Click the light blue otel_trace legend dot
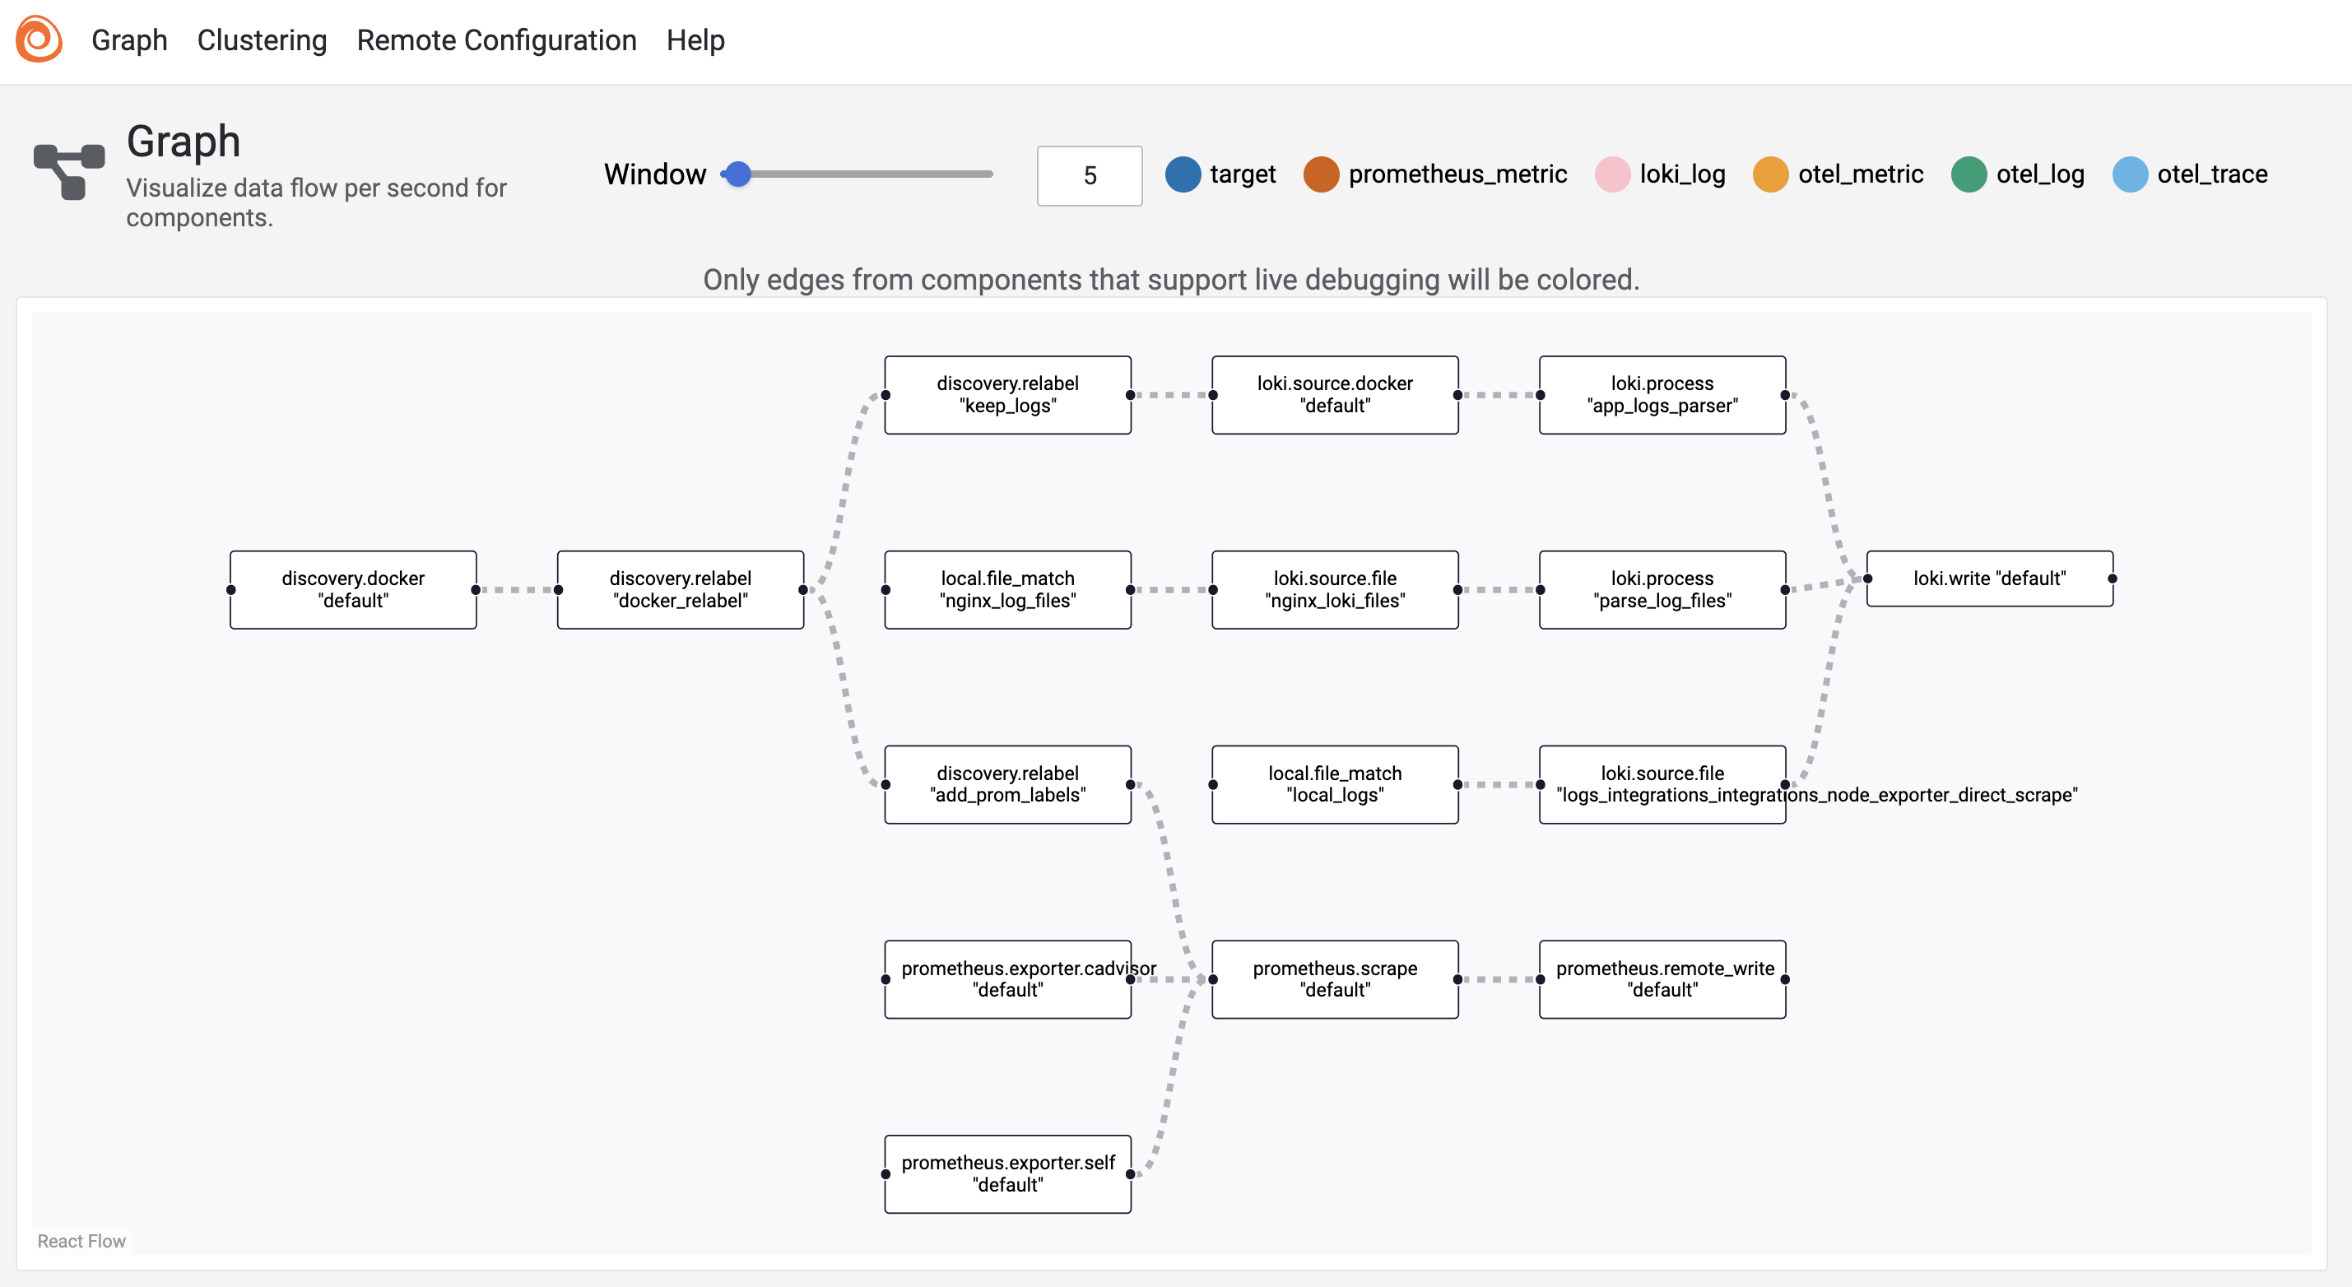 (x=2129, y=174)
